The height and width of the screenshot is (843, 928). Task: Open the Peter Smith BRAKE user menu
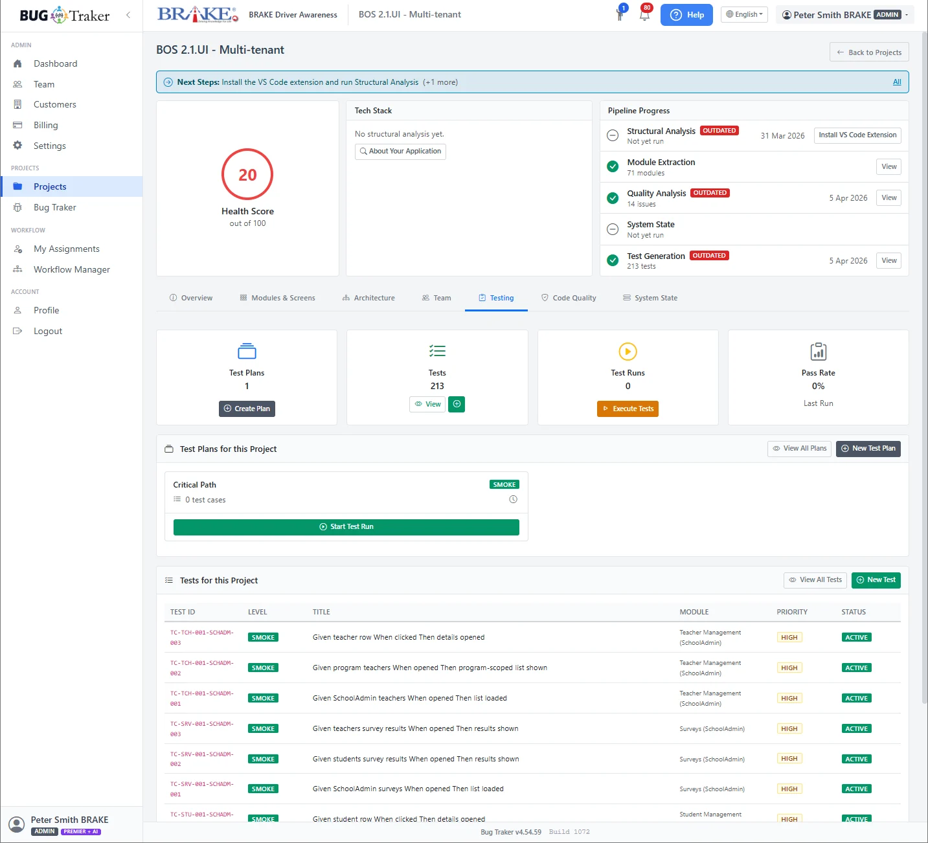click(845, 15)
